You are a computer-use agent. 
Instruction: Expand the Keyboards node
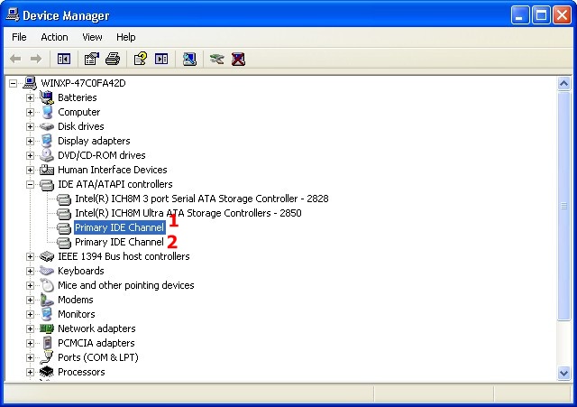(30, 271)
